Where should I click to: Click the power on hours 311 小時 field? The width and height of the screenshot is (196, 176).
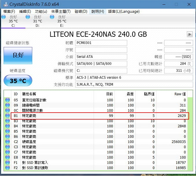pos(178,71)
